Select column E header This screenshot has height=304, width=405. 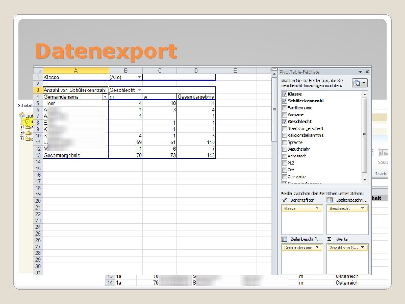coord(235,71)
